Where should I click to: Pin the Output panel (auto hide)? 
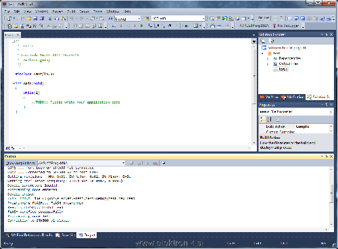327,156
